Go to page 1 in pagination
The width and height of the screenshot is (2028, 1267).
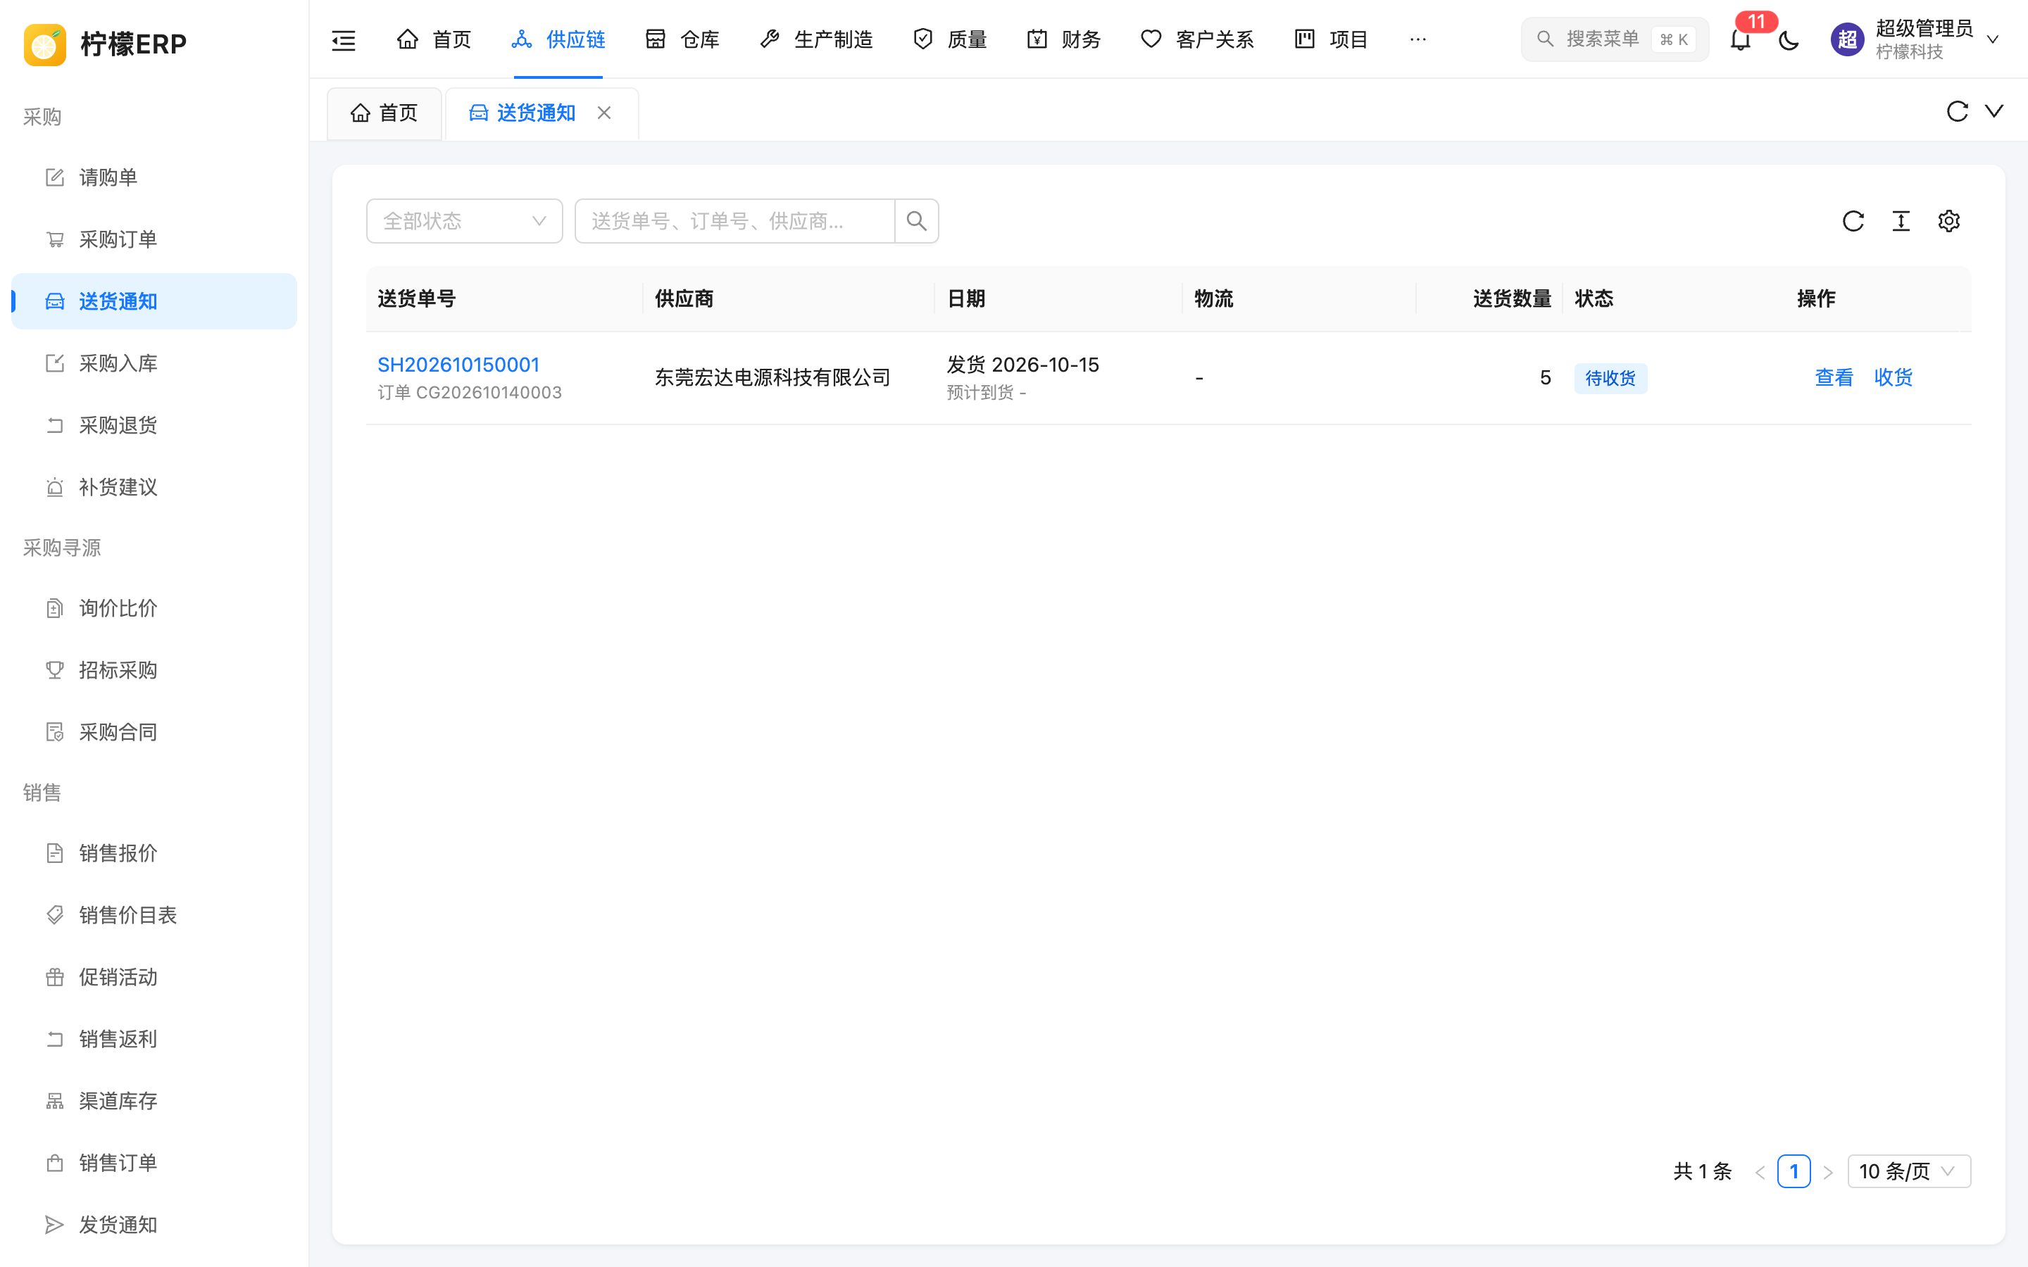[x=1794, y=1171]
